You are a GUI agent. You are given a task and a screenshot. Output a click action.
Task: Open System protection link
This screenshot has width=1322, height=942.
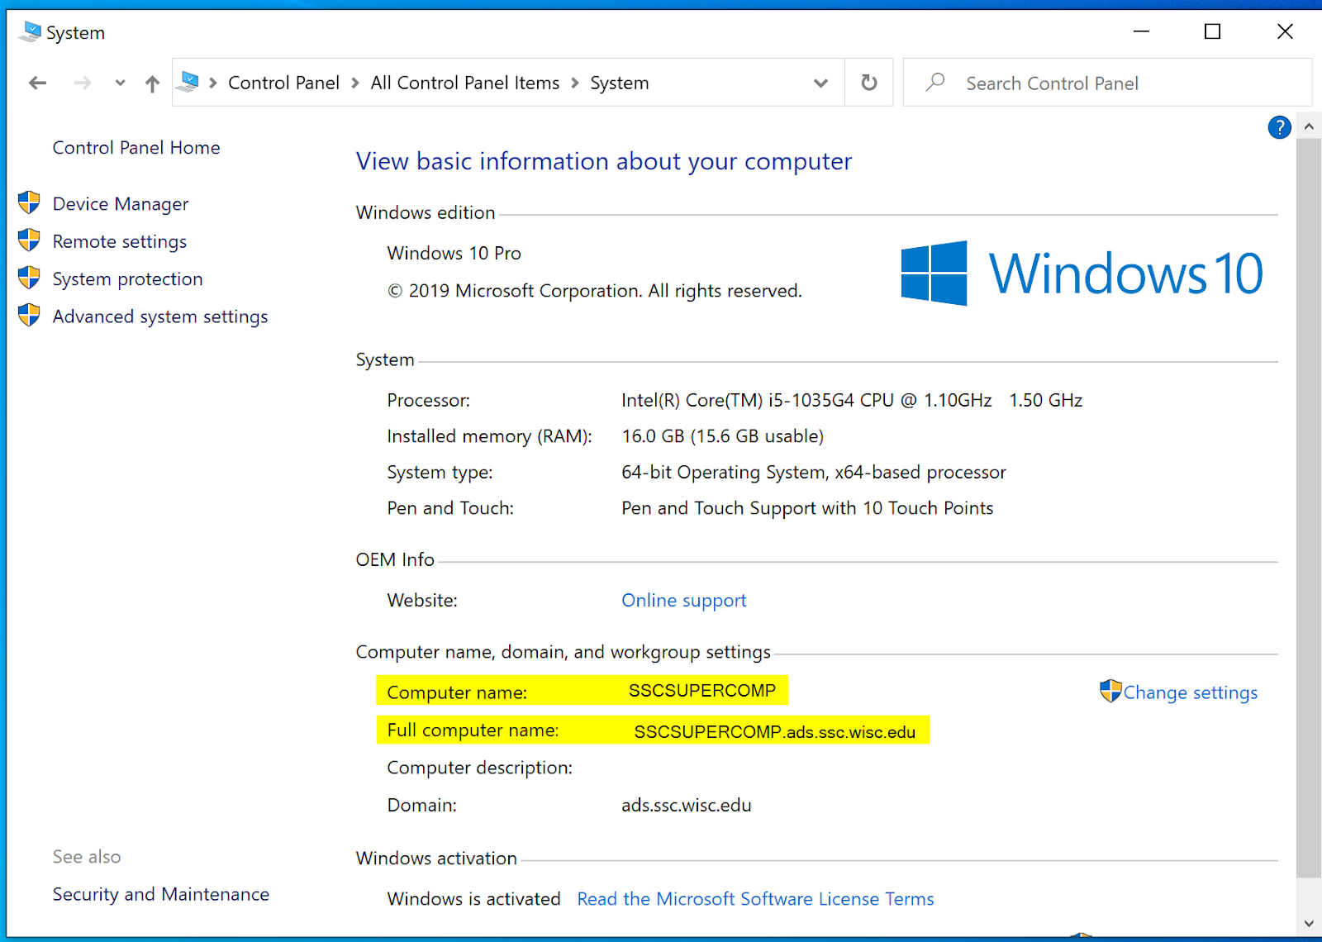tap(127, 279)
